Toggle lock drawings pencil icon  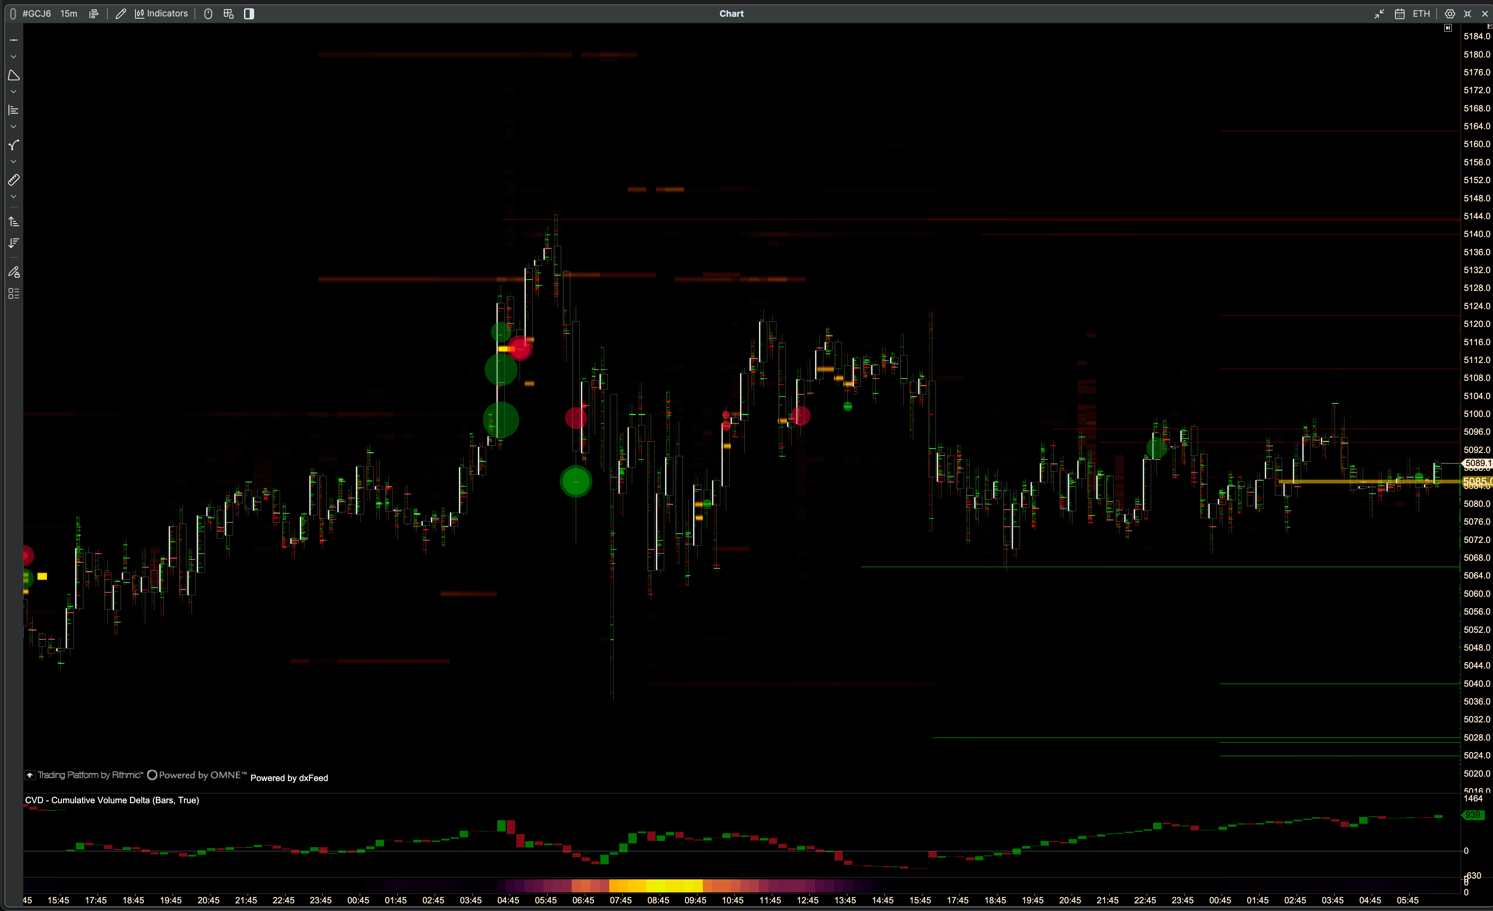(13, 272)
